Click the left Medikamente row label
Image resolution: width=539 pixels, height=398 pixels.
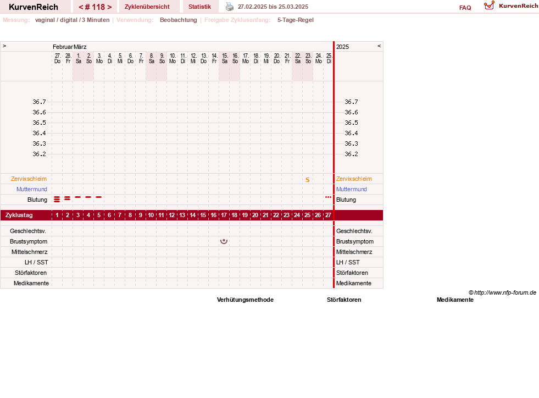pos(31,283)
